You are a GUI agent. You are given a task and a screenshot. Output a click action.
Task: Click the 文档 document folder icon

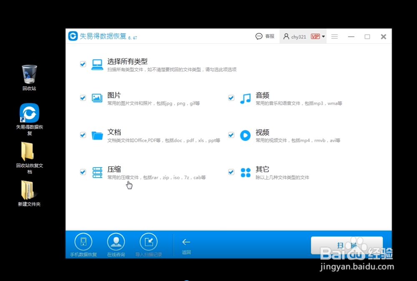(97, 135)
